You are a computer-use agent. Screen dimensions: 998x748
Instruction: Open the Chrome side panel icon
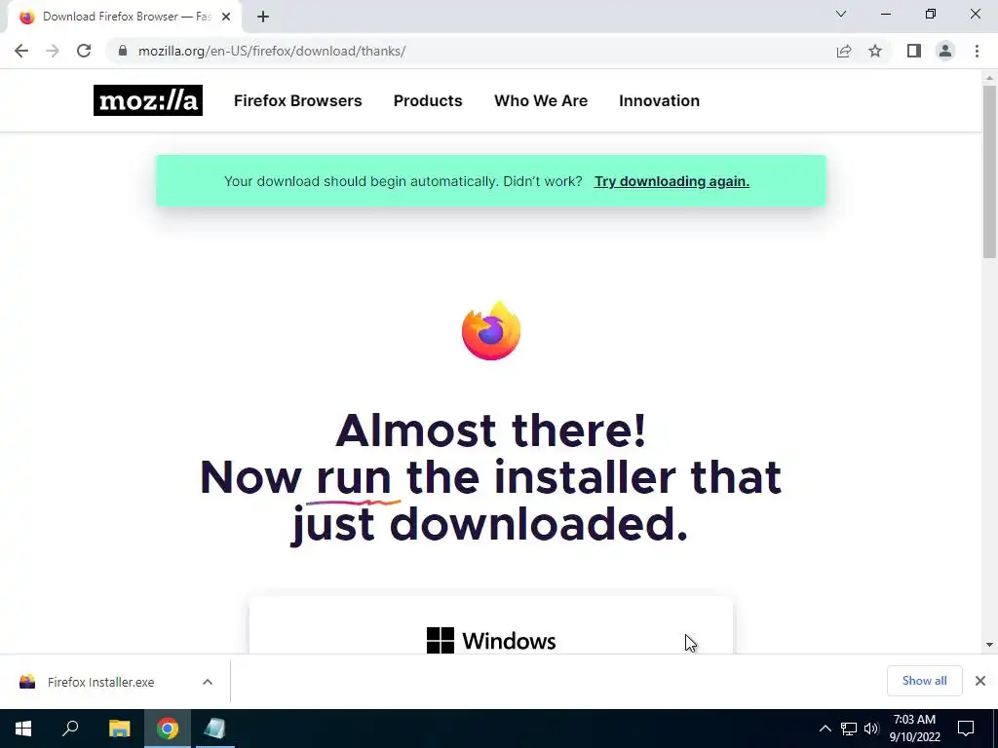tap(914, 51)
